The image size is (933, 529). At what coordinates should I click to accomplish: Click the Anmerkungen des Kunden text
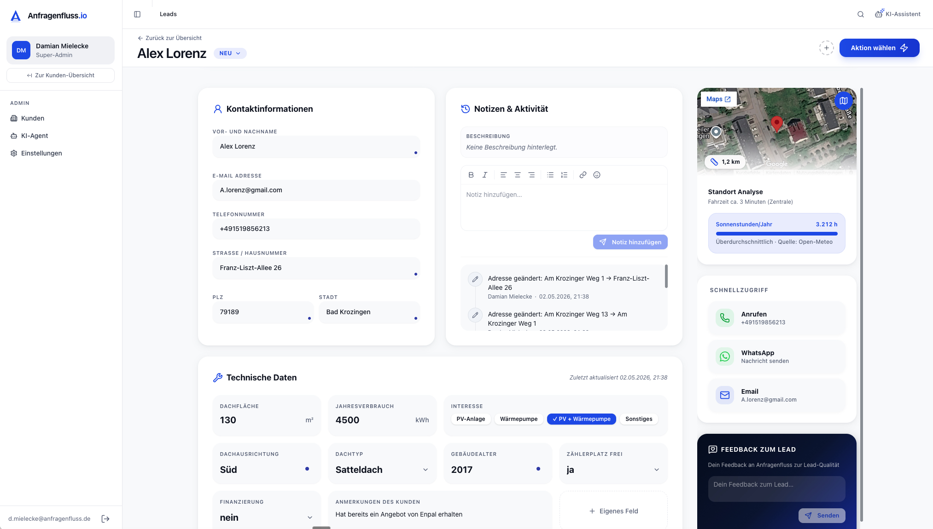coord(399,514)
